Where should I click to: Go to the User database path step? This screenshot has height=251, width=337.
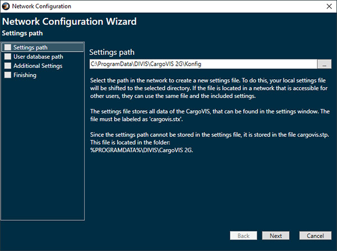[38, 57]
